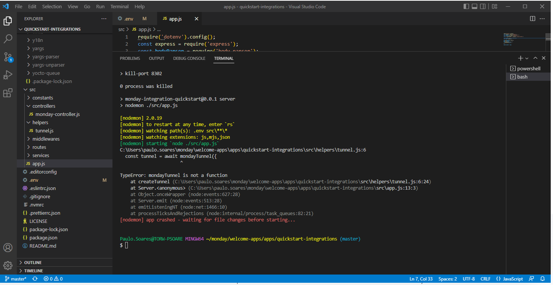This screenshot has width=553, height=285.
Task: Expand the TIMELINE section
Action: point(65,271)
